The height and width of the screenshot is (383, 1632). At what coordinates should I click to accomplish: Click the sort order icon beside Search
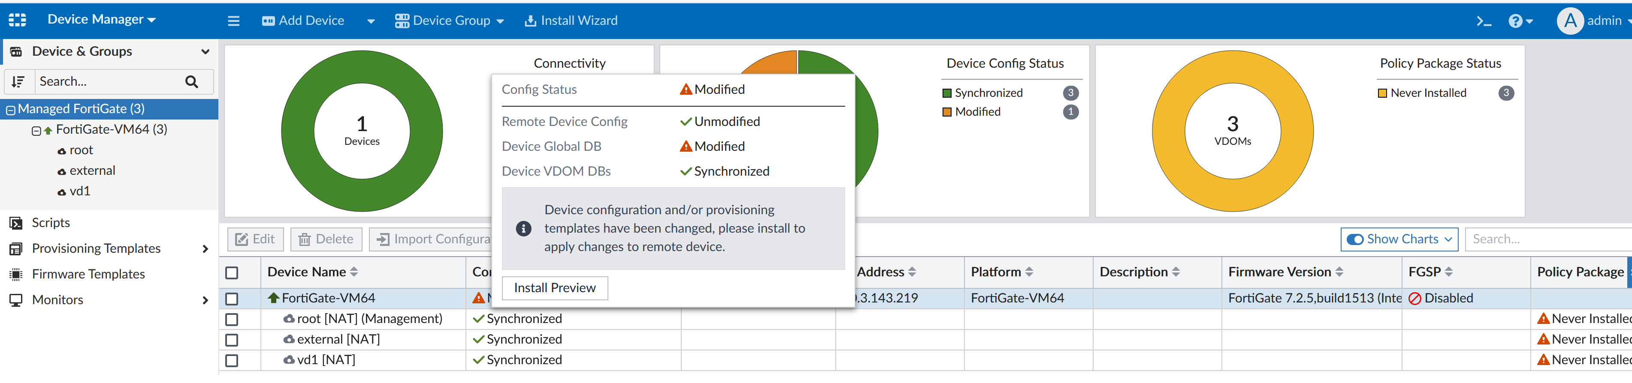(18, 82)
